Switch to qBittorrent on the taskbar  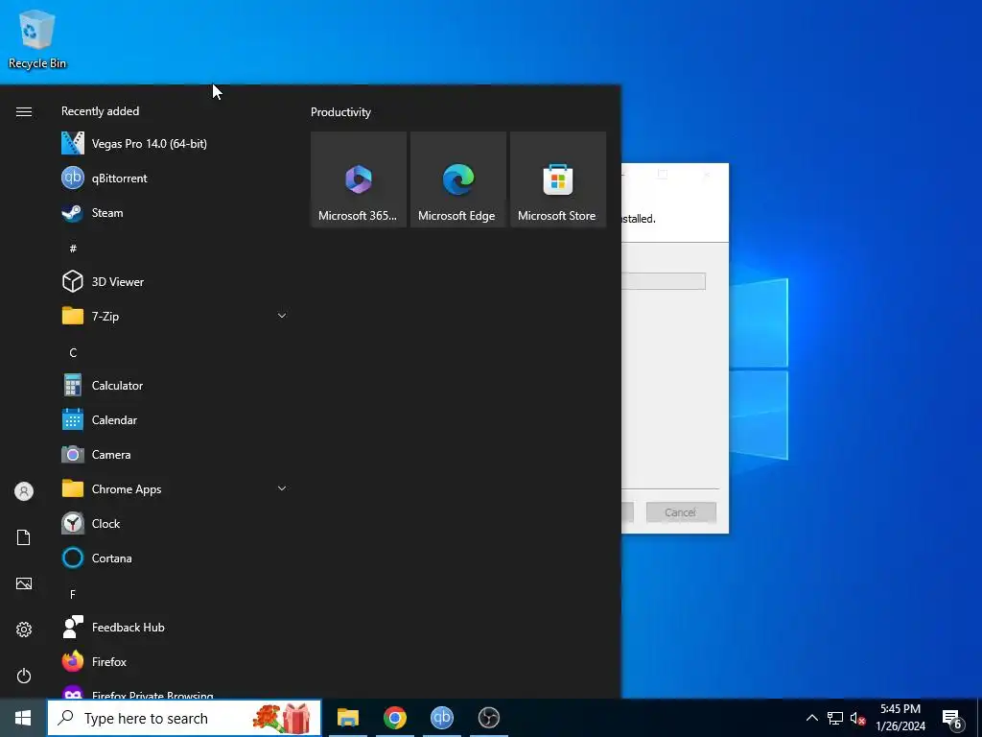click(x=441, y=718)
